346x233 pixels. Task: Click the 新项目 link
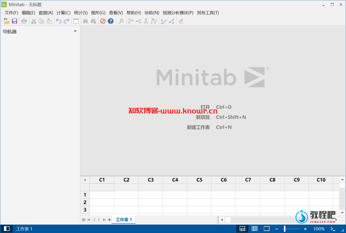pos(203,117)
